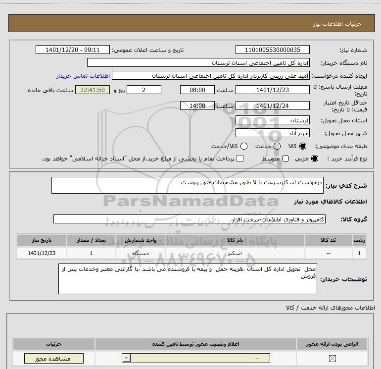
Task: Click the 1401/12/24 price validity date field
Action: pyautogui.click(x=272, y=105)
